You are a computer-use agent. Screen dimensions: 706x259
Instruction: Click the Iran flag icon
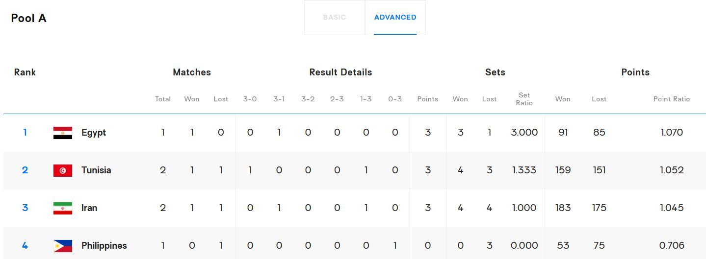(63, 208)
